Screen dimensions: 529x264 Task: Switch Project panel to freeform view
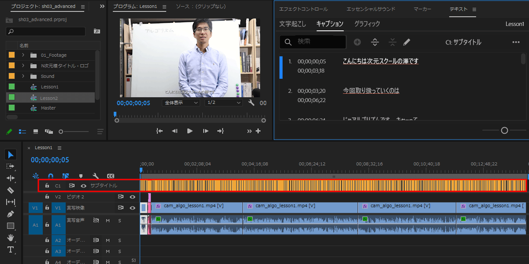click(x=48, y=132)
